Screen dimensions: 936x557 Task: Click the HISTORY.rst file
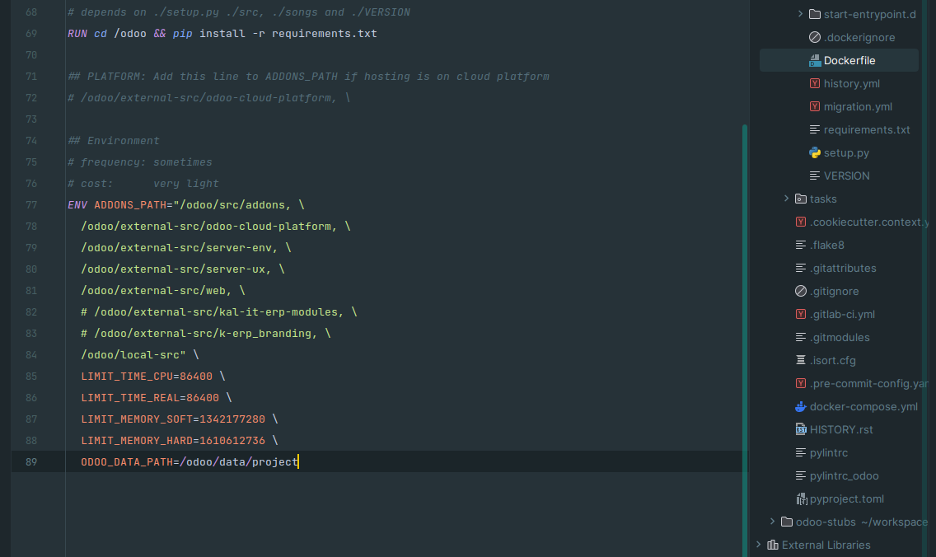tap(842, 429)
